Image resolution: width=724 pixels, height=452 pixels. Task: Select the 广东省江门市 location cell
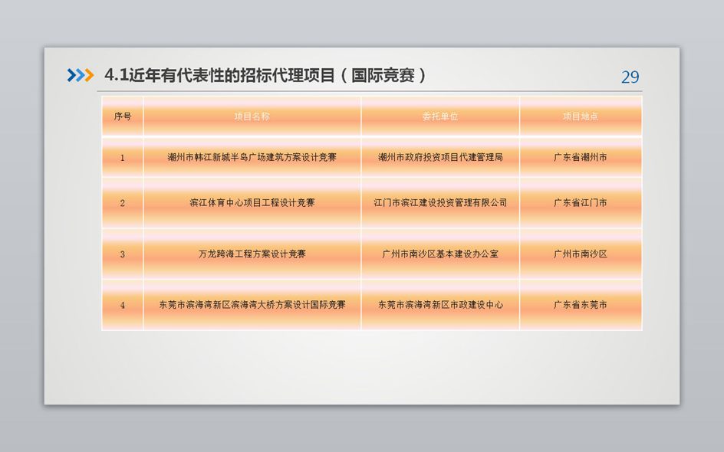581,203
